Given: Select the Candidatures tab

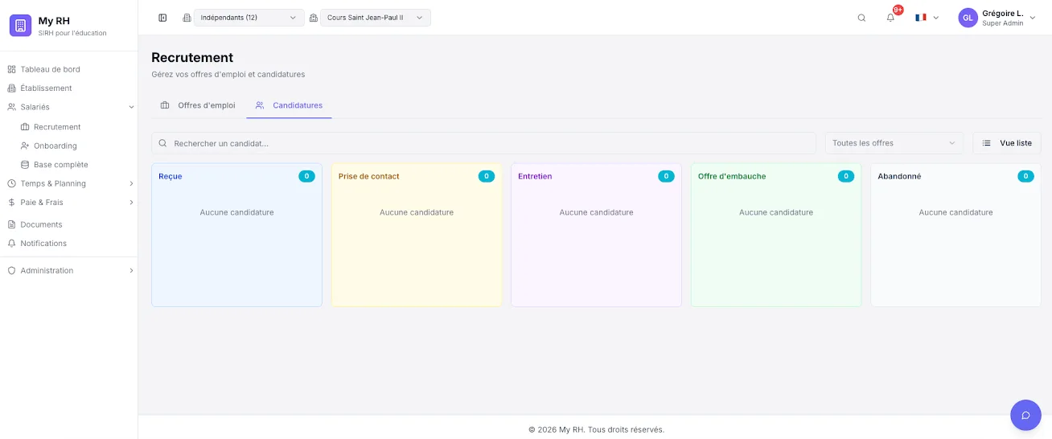Looking at the screenshot, I should [x=290, y=105].
